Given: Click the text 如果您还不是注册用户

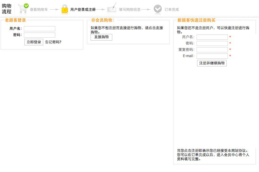Looking at the screenshot, I should pyautogui.click(x=195, y=28).
